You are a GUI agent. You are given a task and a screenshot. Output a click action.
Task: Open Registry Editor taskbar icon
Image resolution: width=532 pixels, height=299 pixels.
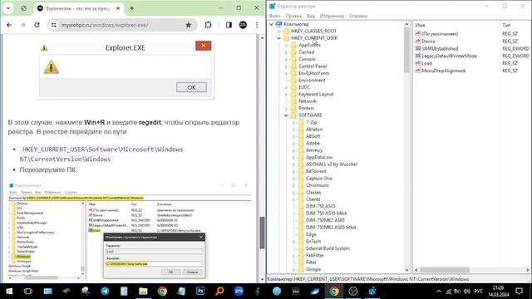pyautogui.click(x=372, y=292)
